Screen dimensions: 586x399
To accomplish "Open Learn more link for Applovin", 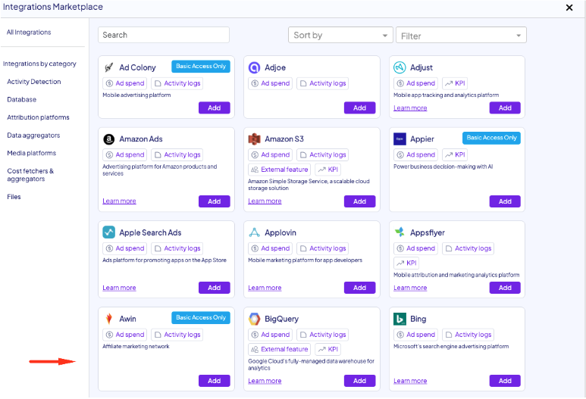I will coord(265,288).
